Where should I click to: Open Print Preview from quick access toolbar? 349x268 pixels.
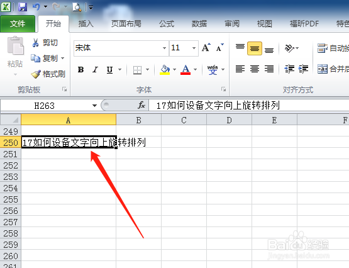(77, 7)
